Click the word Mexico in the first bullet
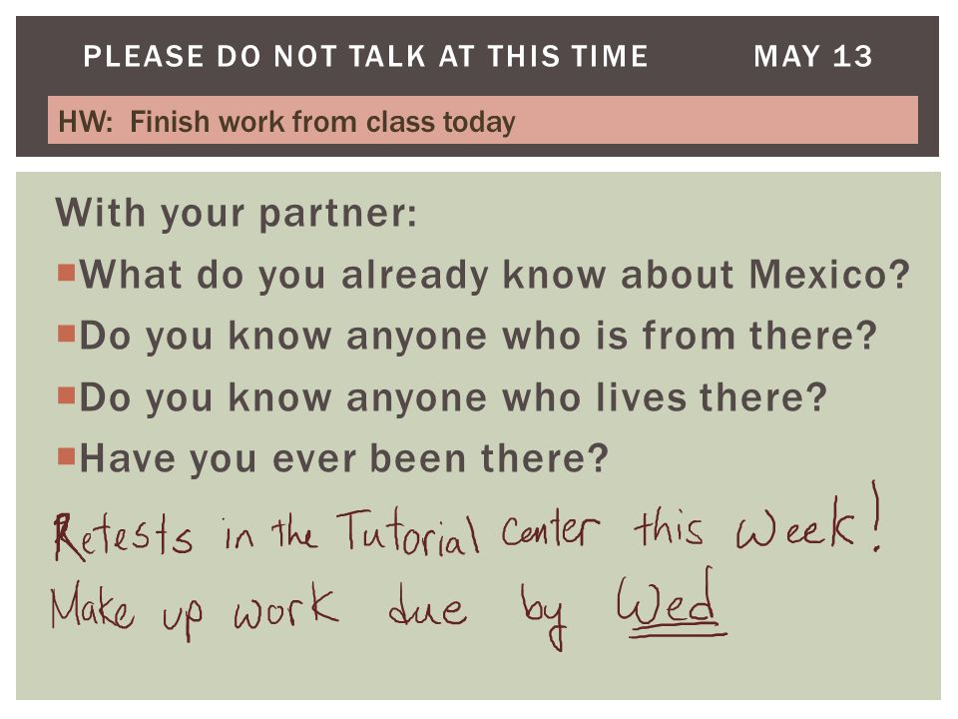 (829, 274)
